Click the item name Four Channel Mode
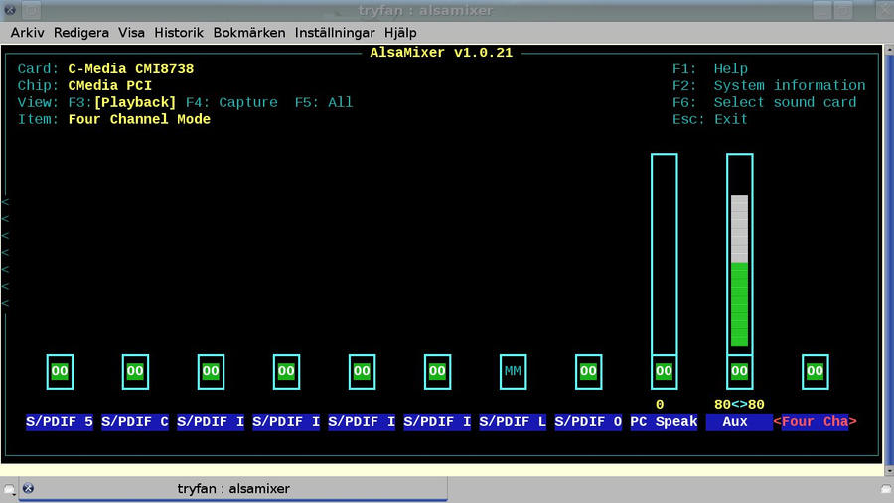This screenshot has width=894, height=503. [x=139, y=120]
